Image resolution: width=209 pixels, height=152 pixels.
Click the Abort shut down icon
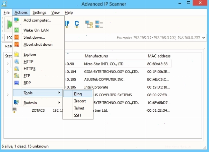(x=17, y=44)
